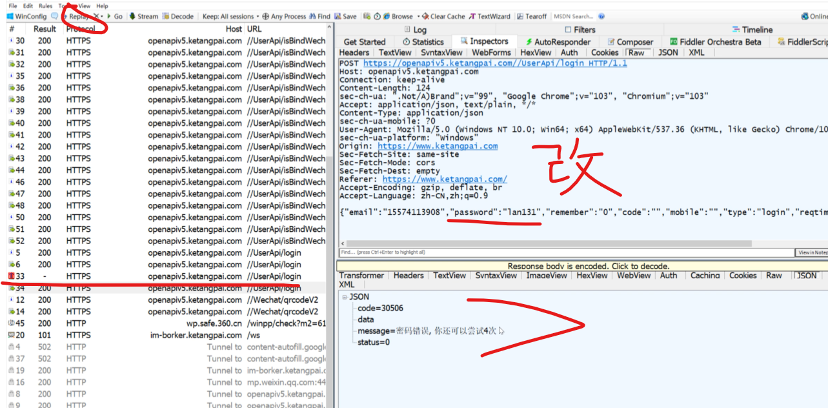Click Response body is encoded bar

(582, 266)
